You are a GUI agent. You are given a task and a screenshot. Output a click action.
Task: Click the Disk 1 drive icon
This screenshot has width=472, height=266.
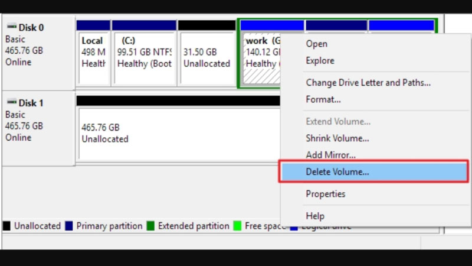pos(12,103)
